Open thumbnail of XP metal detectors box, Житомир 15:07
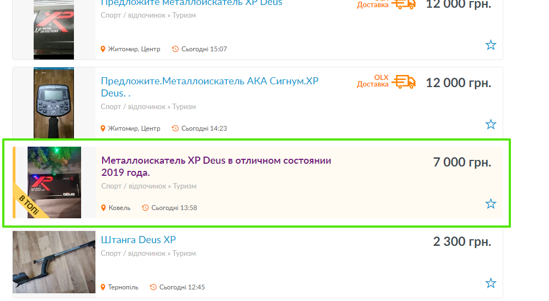 pos(54,30)
